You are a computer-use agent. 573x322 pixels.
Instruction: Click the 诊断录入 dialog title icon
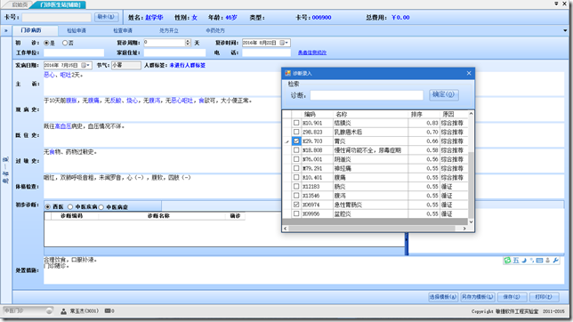288,73
